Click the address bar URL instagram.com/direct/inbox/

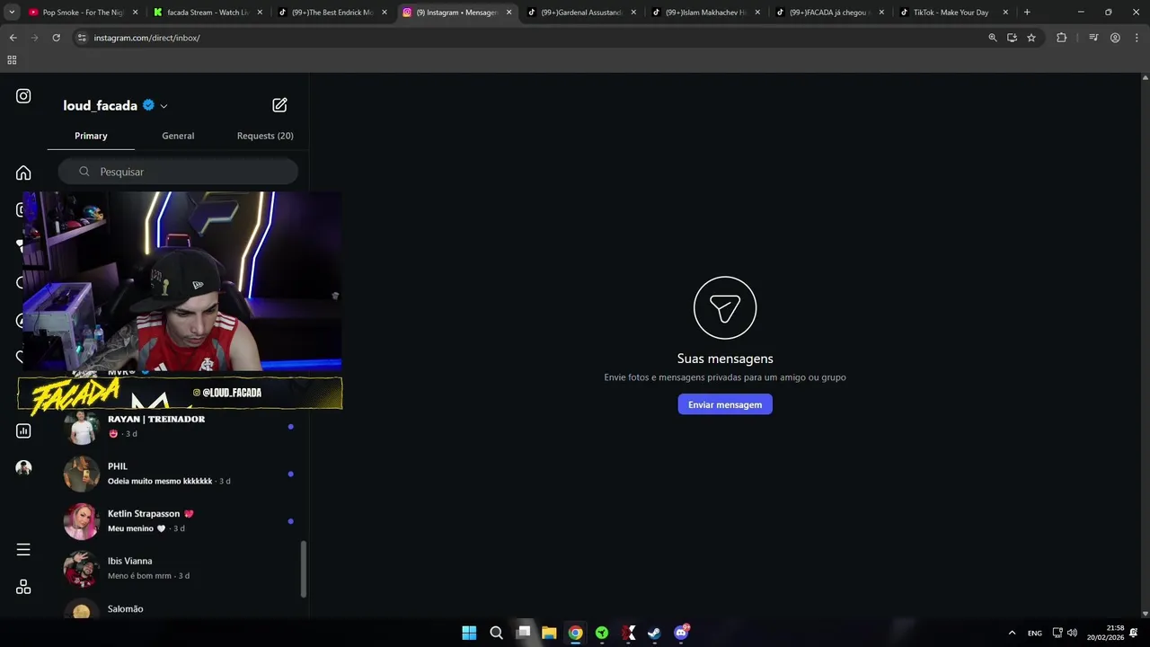pos(147,38)
